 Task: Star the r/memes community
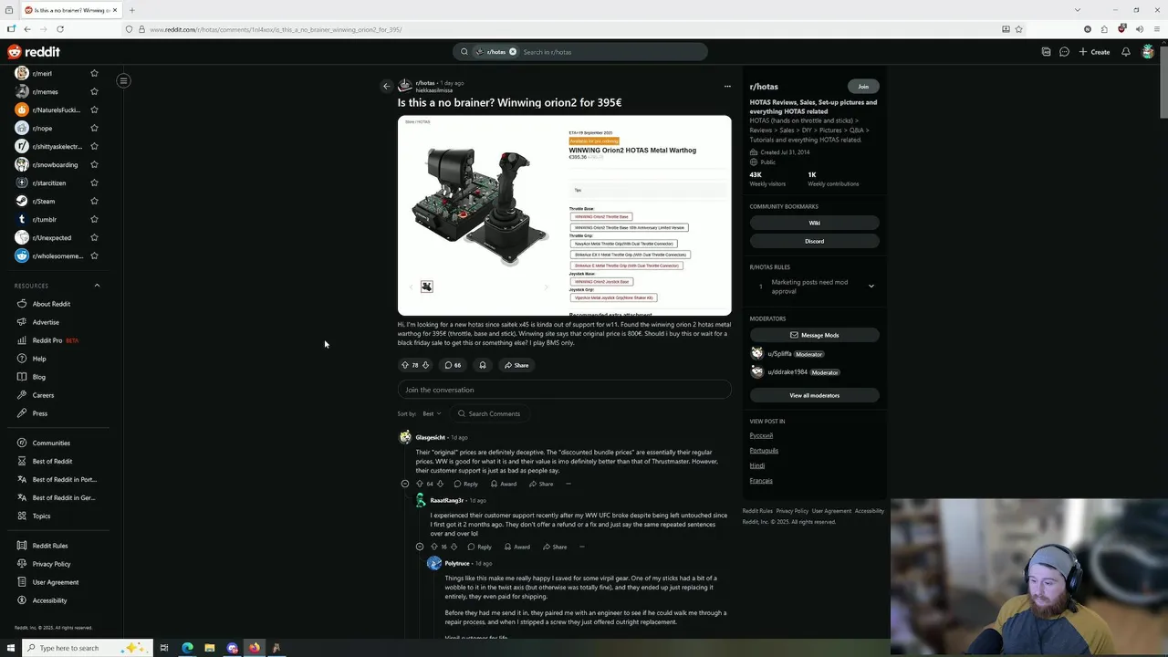(94, 91)
